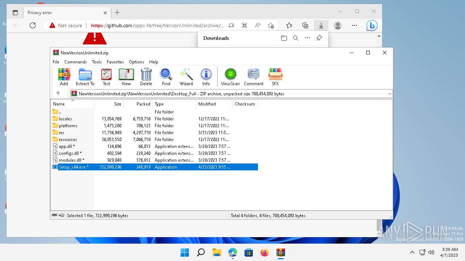Image resolution: width=465 pixels, height=261 pixels.
Task: Open the File menu
Action: (x=56, y=62)
